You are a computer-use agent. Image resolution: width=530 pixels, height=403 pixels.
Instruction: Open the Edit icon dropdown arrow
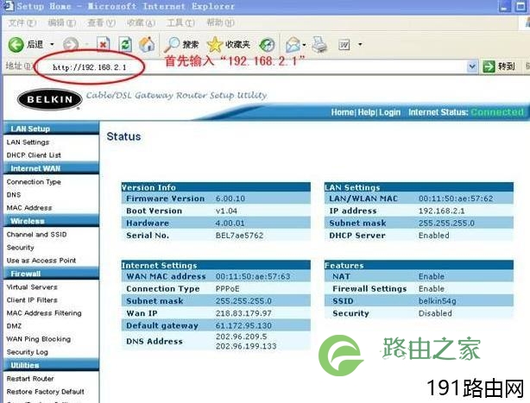click(360, 44)
